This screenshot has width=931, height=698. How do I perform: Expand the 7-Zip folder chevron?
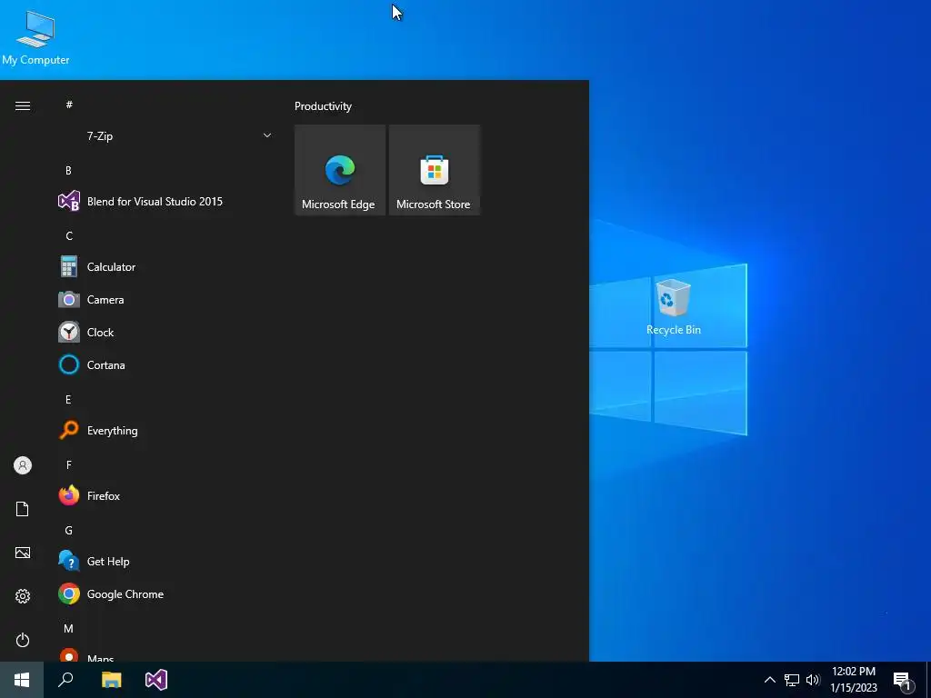tap(267, 136)
